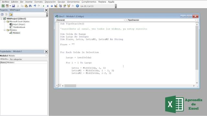Open the Depuración menu
Screen dimensions: 207x116
point(50,2)
